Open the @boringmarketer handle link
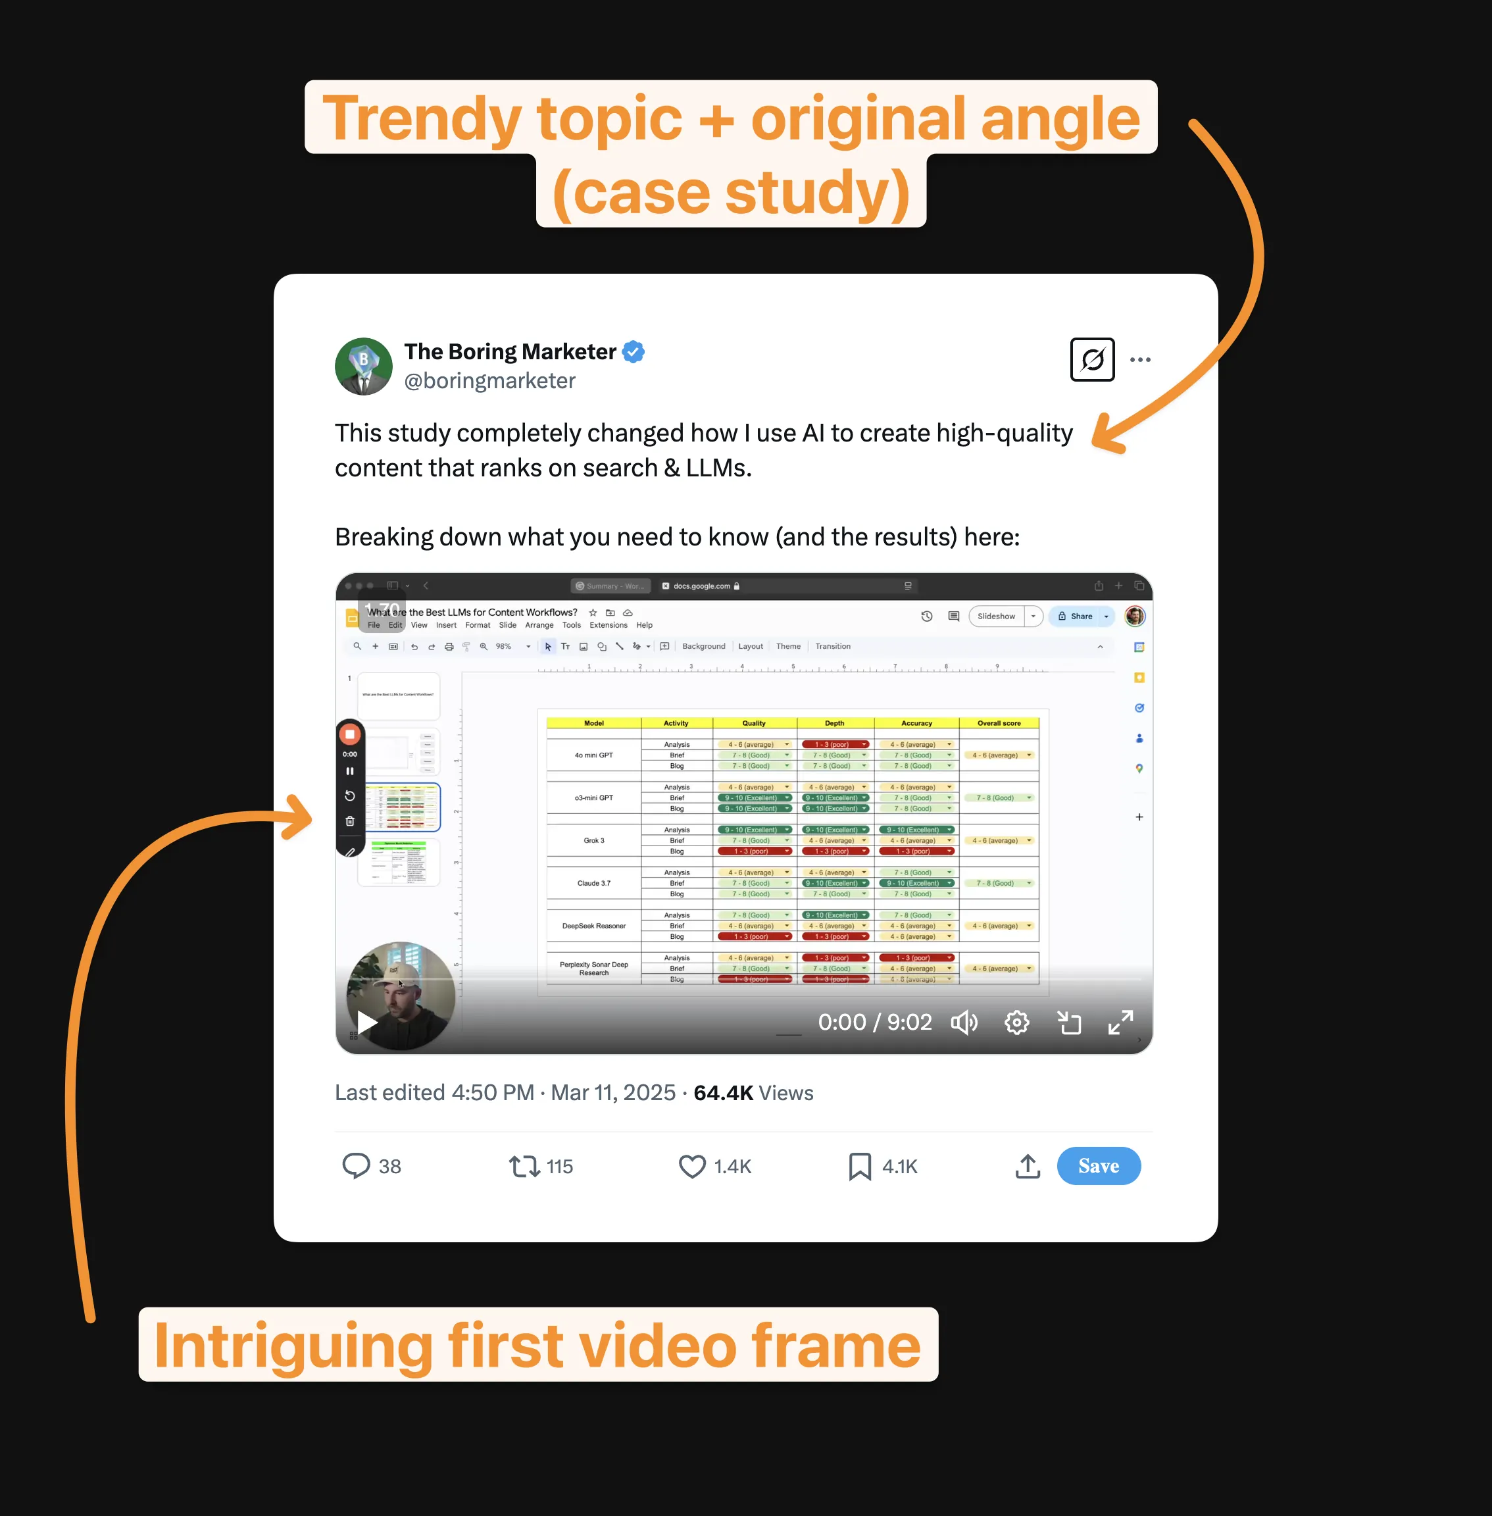 coord(489,381)
